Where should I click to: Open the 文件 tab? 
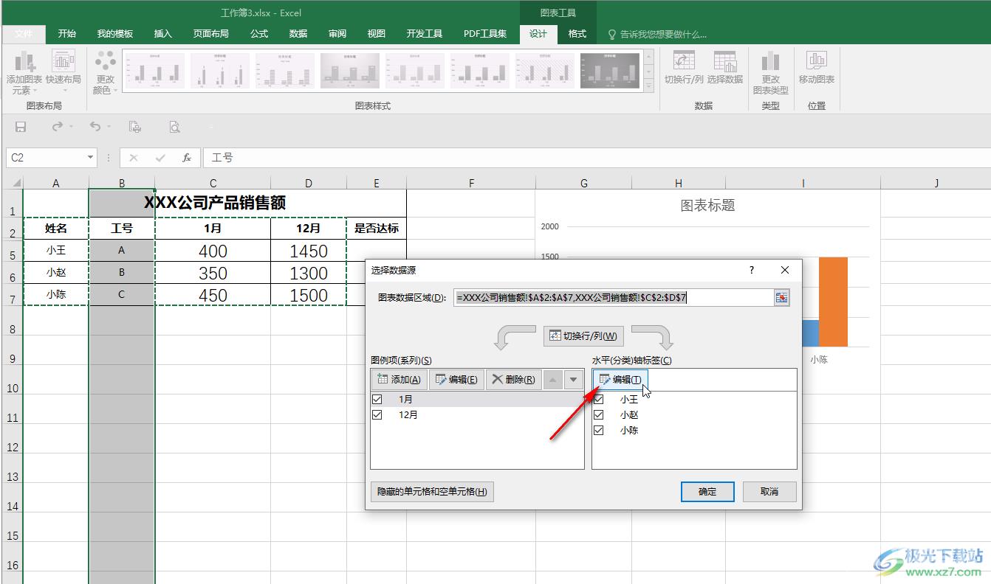tap(24, 34)
